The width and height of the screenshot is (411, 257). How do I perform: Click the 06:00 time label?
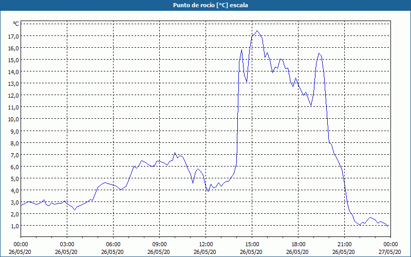113,245
